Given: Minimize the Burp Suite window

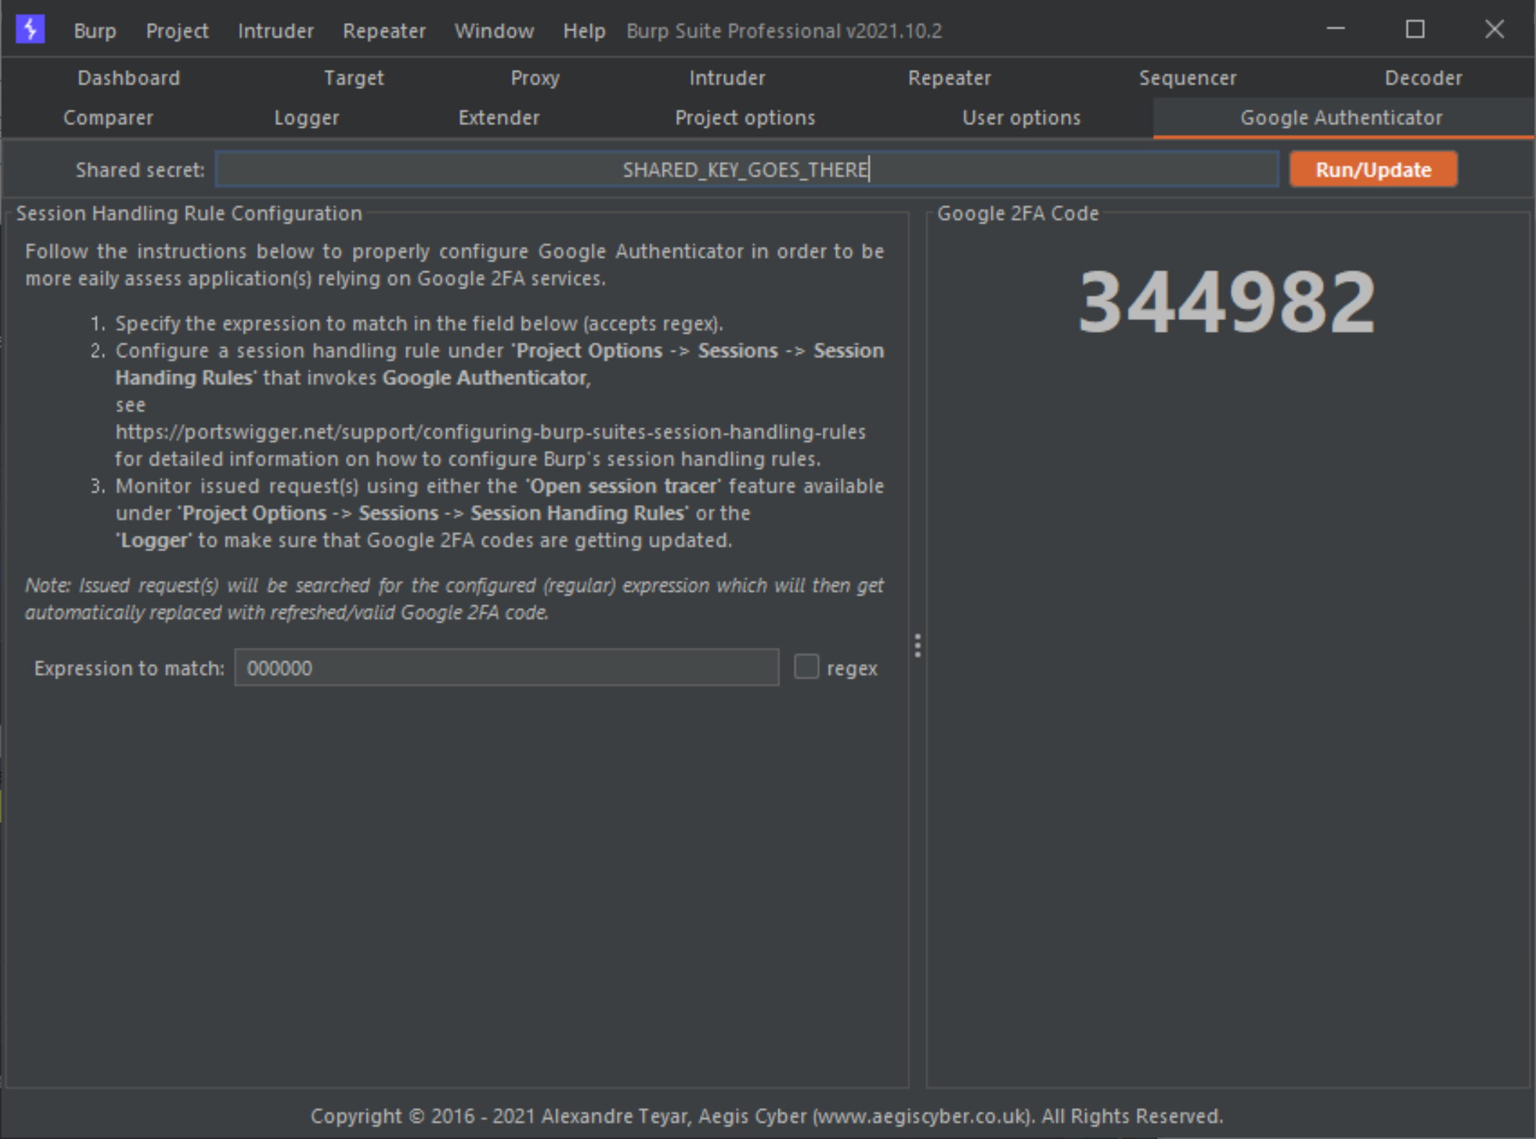Looking at the screenshot, I should 1335,30.
